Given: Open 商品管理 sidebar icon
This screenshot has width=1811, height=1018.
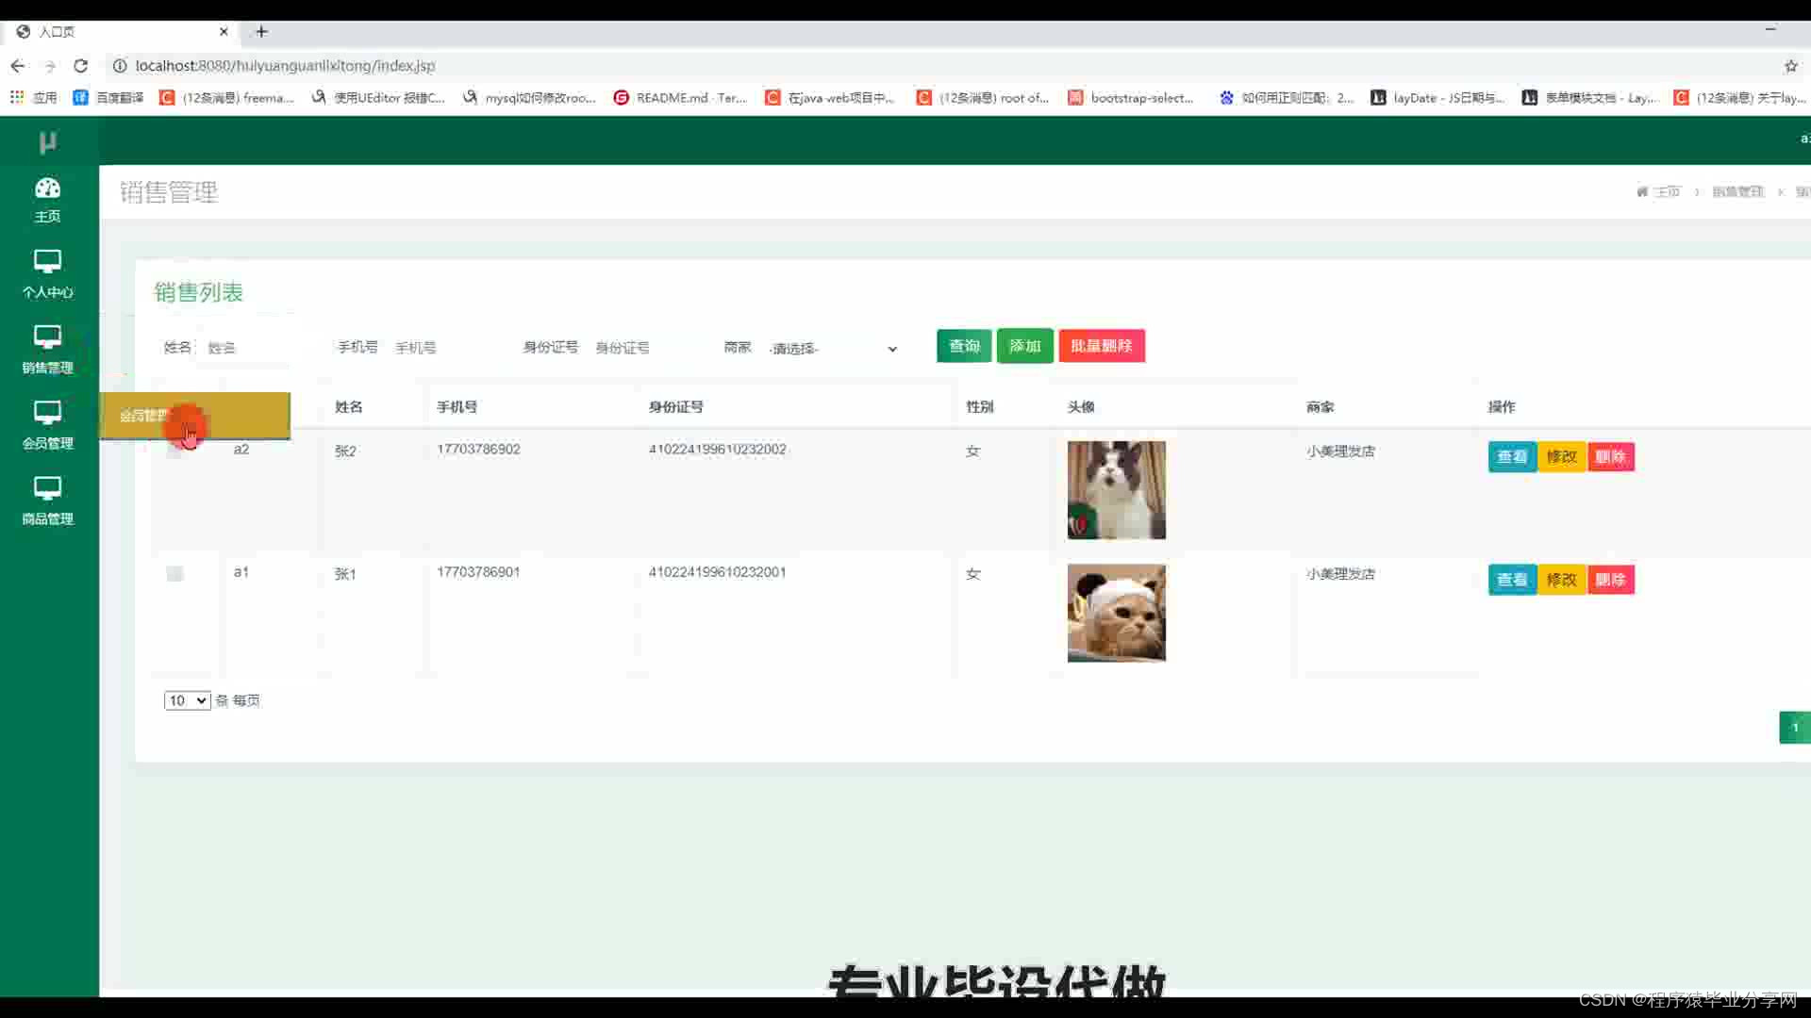Looking at the screenshot, I should click(47, 488).
